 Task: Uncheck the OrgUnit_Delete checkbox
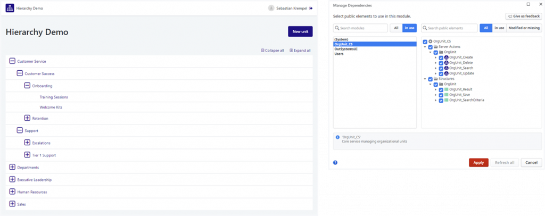click(x=441, y=63)
